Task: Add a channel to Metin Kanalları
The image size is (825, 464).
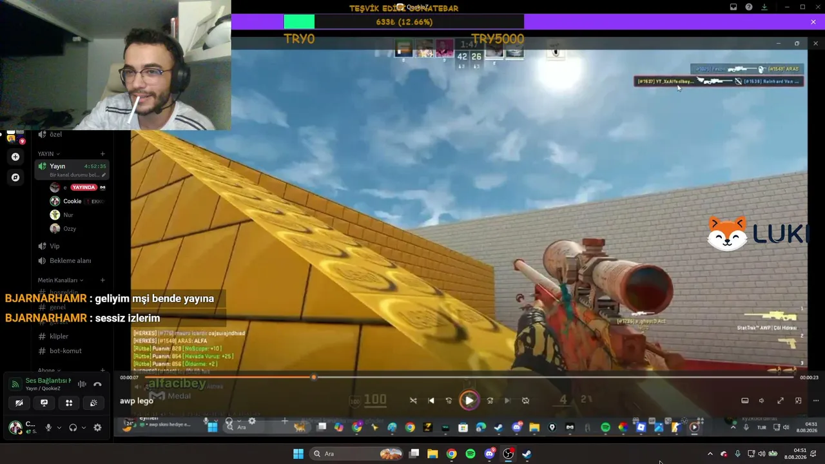Action: [x=102, y=280]
